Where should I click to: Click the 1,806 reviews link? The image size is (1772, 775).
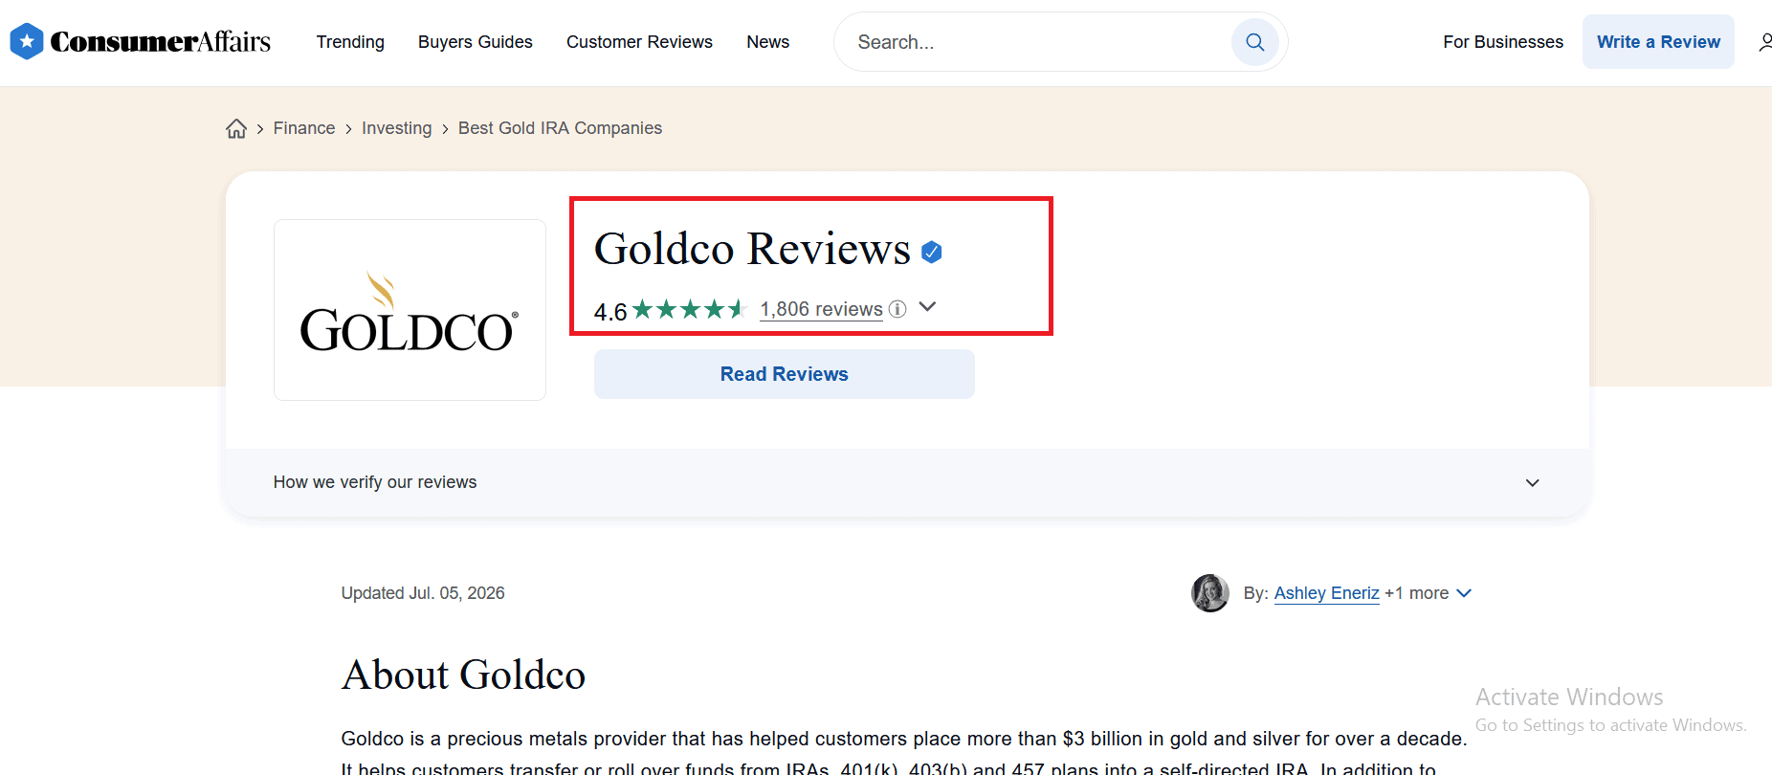point(822,309)
